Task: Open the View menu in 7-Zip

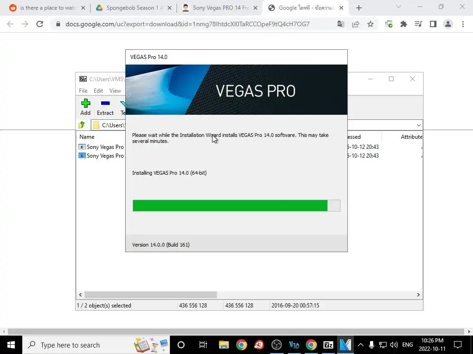Action: click(115, 91)
